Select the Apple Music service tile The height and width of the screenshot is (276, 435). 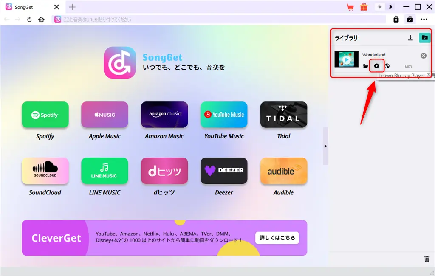[x=105, y=114]
